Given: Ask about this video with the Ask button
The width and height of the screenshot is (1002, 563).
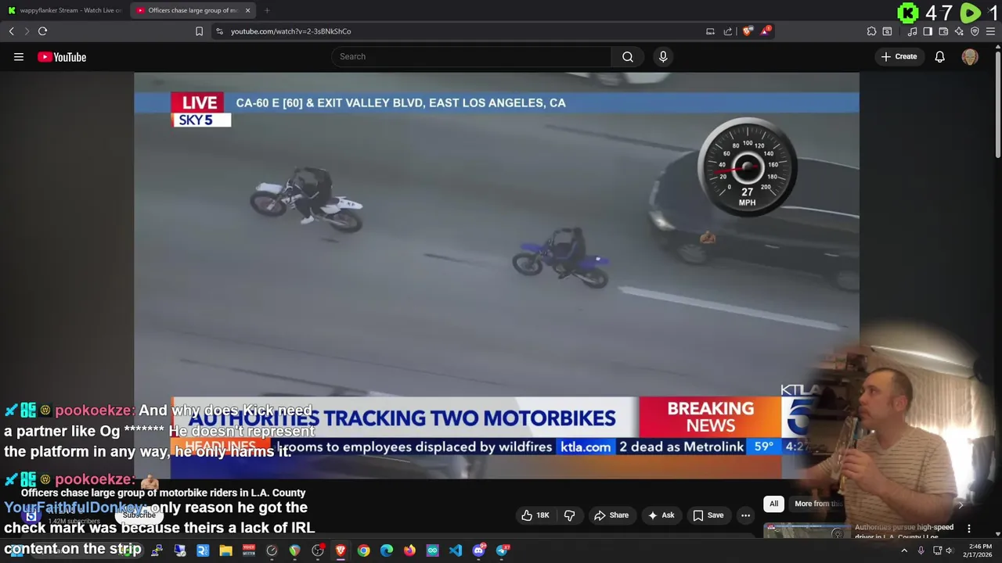Looking at the screenshot, I should coord(661,515).
